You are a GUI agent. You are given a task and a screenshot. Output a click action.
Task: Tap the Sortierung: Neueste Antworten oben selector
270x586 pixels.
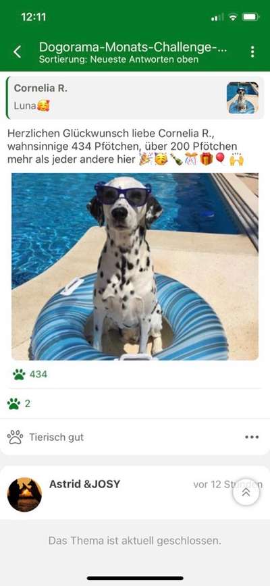pyautogui.click(x=119, y=60)
